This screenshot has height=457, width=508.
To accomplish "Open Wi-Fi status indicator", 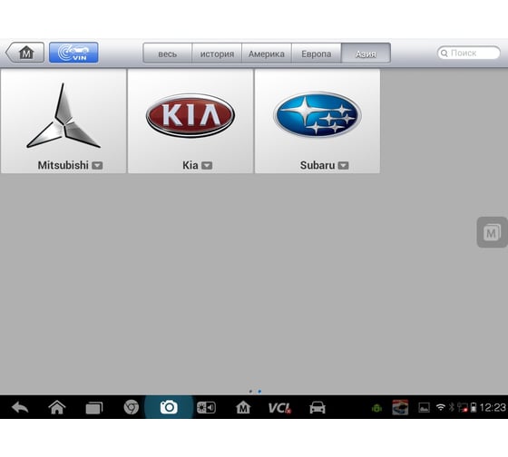I will tap(441, 407).
